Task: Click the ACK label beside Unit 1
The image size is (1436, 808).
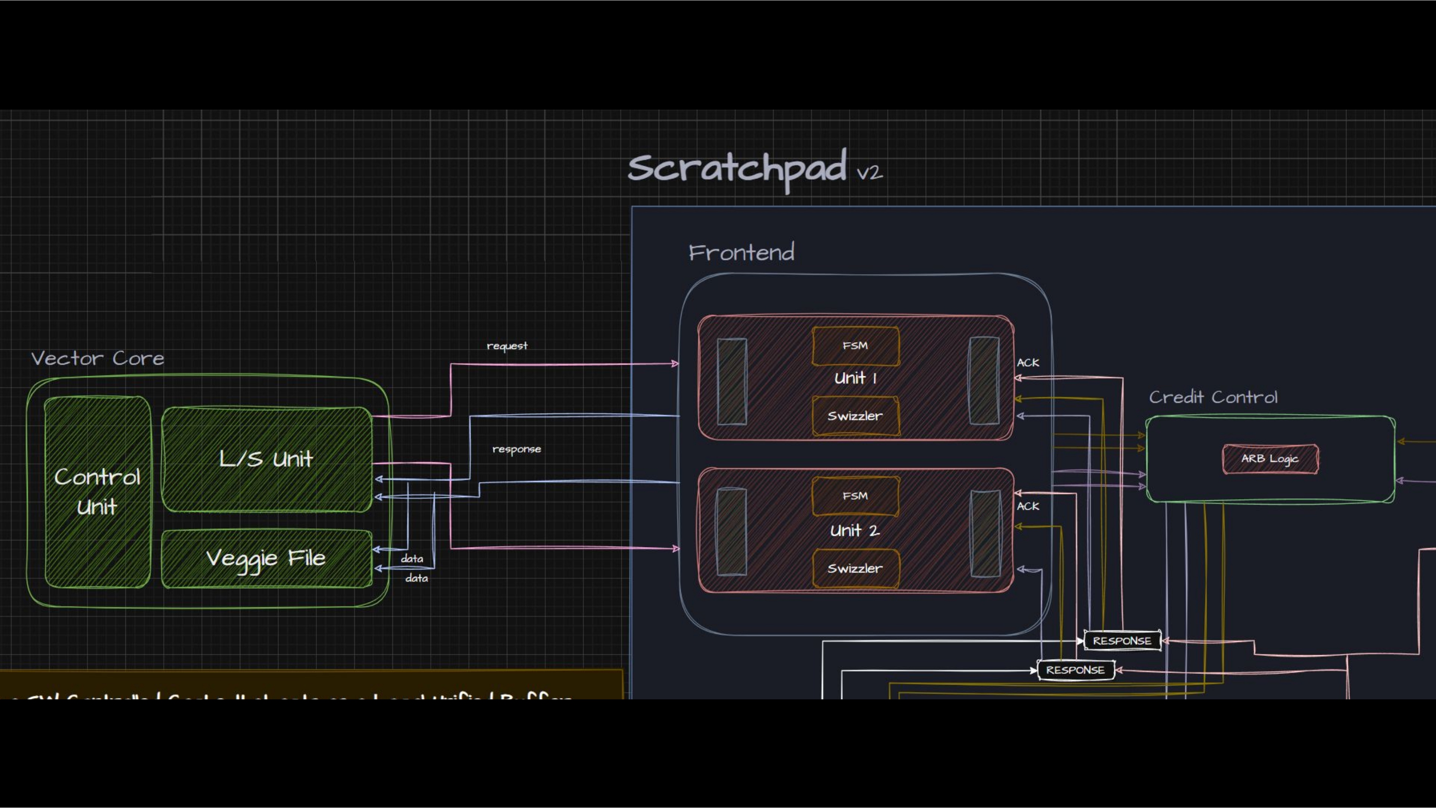Action: 1028,363
